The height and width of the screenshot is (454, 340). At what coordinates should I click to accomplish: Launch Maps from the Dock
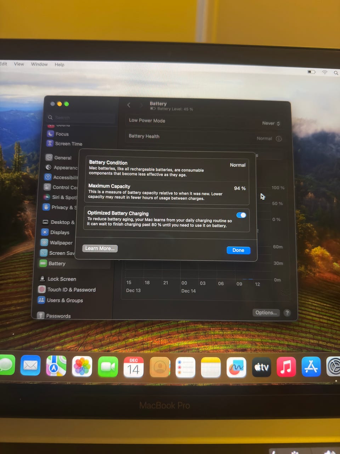pos(56,366)
